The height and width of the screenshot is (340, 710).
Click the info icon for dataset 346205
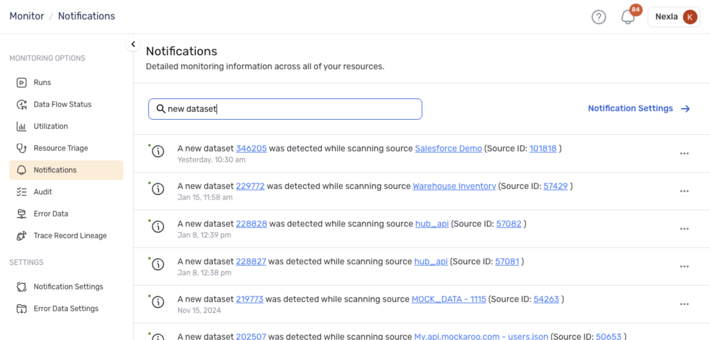pos(158,151)
